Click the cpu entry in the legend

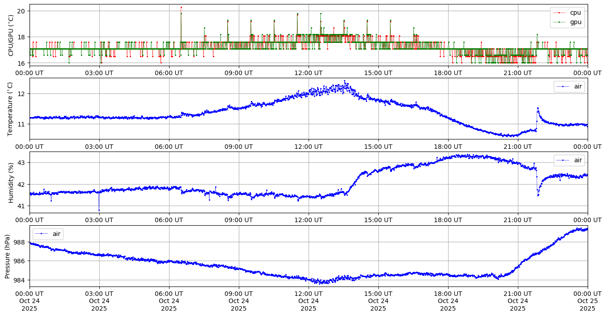click(x=575, y=13)
